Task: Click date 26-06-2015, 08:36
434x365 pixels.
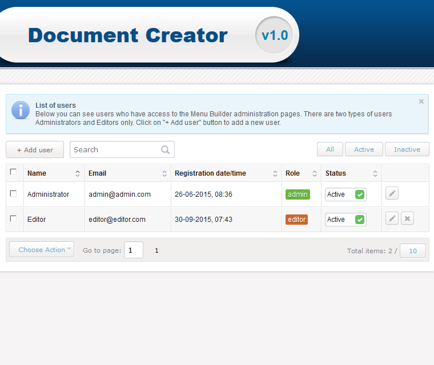Action: [203, 194]
